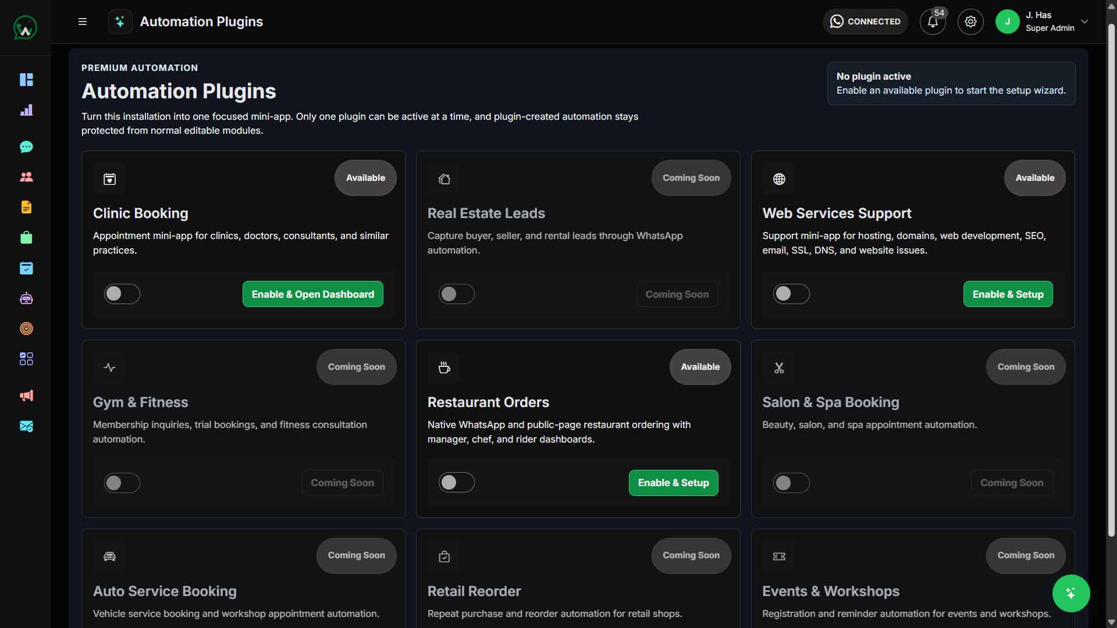
Task: Click the 'No plugin active' status text
Action: point(874,76)
